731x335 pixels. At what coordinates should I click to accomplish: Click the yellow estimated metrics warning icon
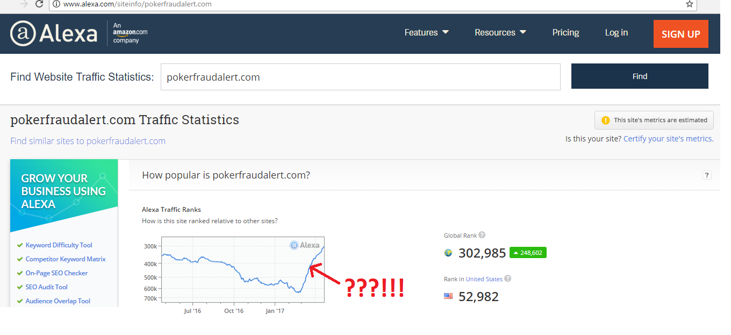[x=606, y=120]
